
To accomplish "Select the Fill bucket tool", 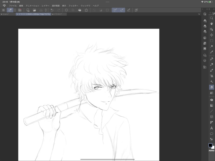I will pyautogui.click(x=212, y=100).
